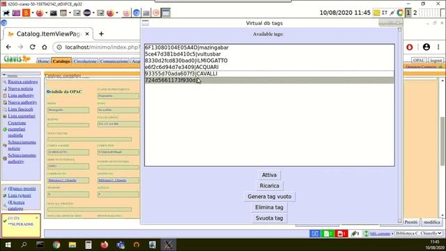Image resolution: width=446 pixels, height=251 pixels.
Task: Open Biblioteca C. Chiarello dropdown
Action: (419, 234)
